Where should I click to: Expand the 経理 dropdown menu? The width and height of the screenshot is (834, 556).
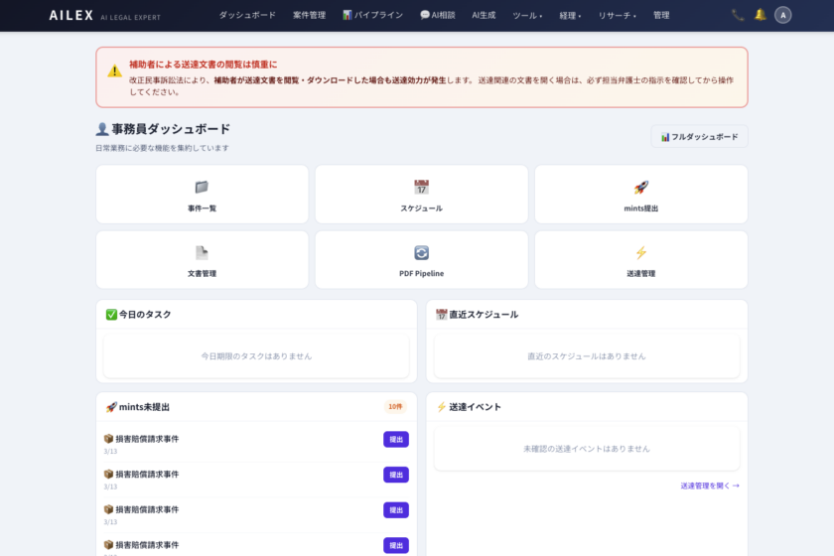(x=570, y=16)
